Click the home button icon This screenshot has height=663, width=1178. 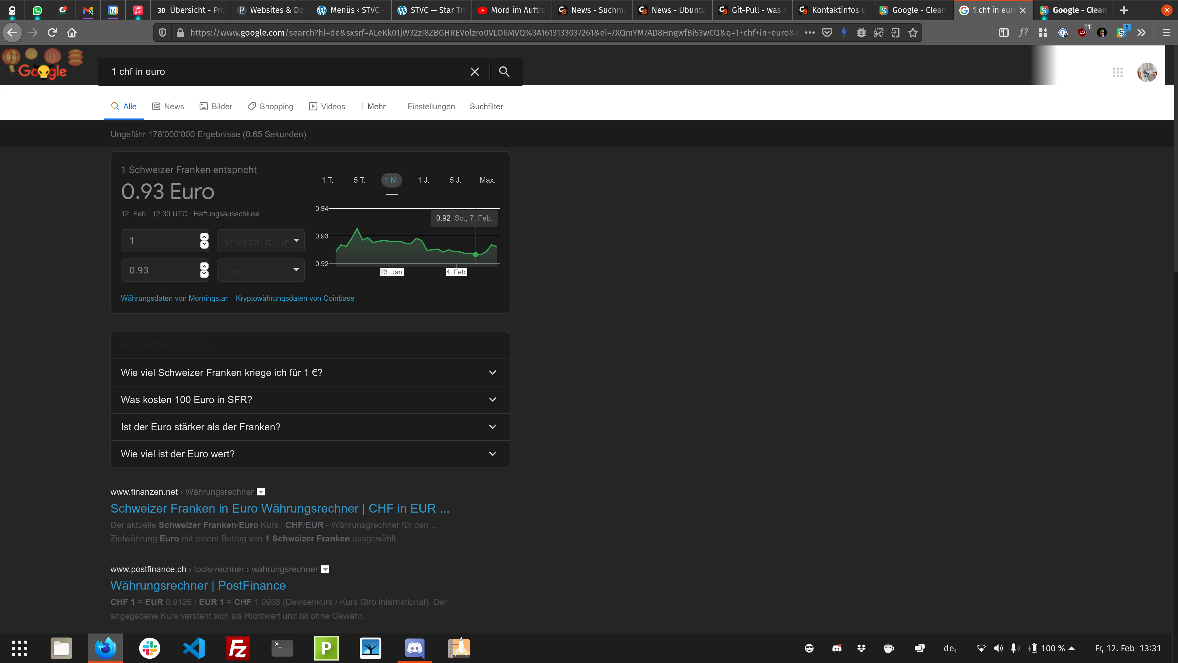point(72,33)
